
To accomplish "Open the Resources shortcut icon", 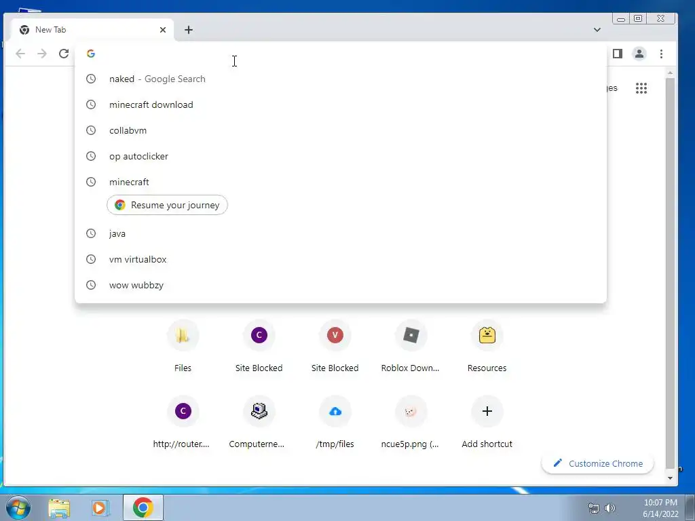I will point(487,335).
